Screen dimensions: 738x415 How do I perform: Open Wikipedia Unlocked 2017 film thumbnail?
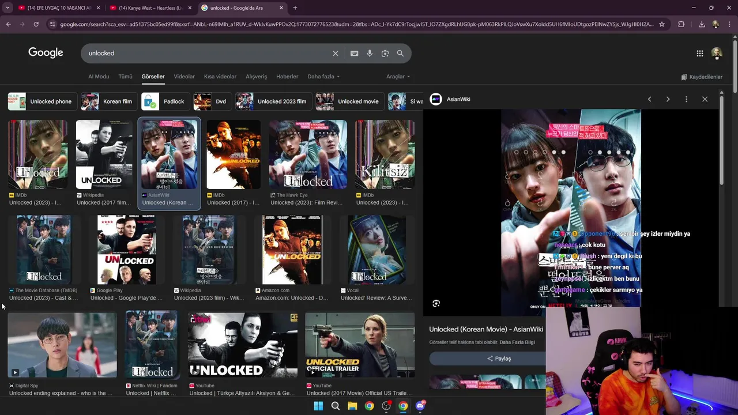point(104,154)
